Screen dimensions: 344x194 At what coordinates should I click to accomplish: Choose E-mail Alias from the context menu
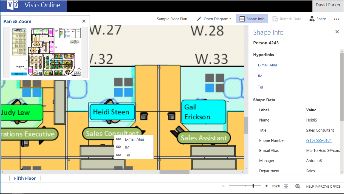click(x=134, y=139)
